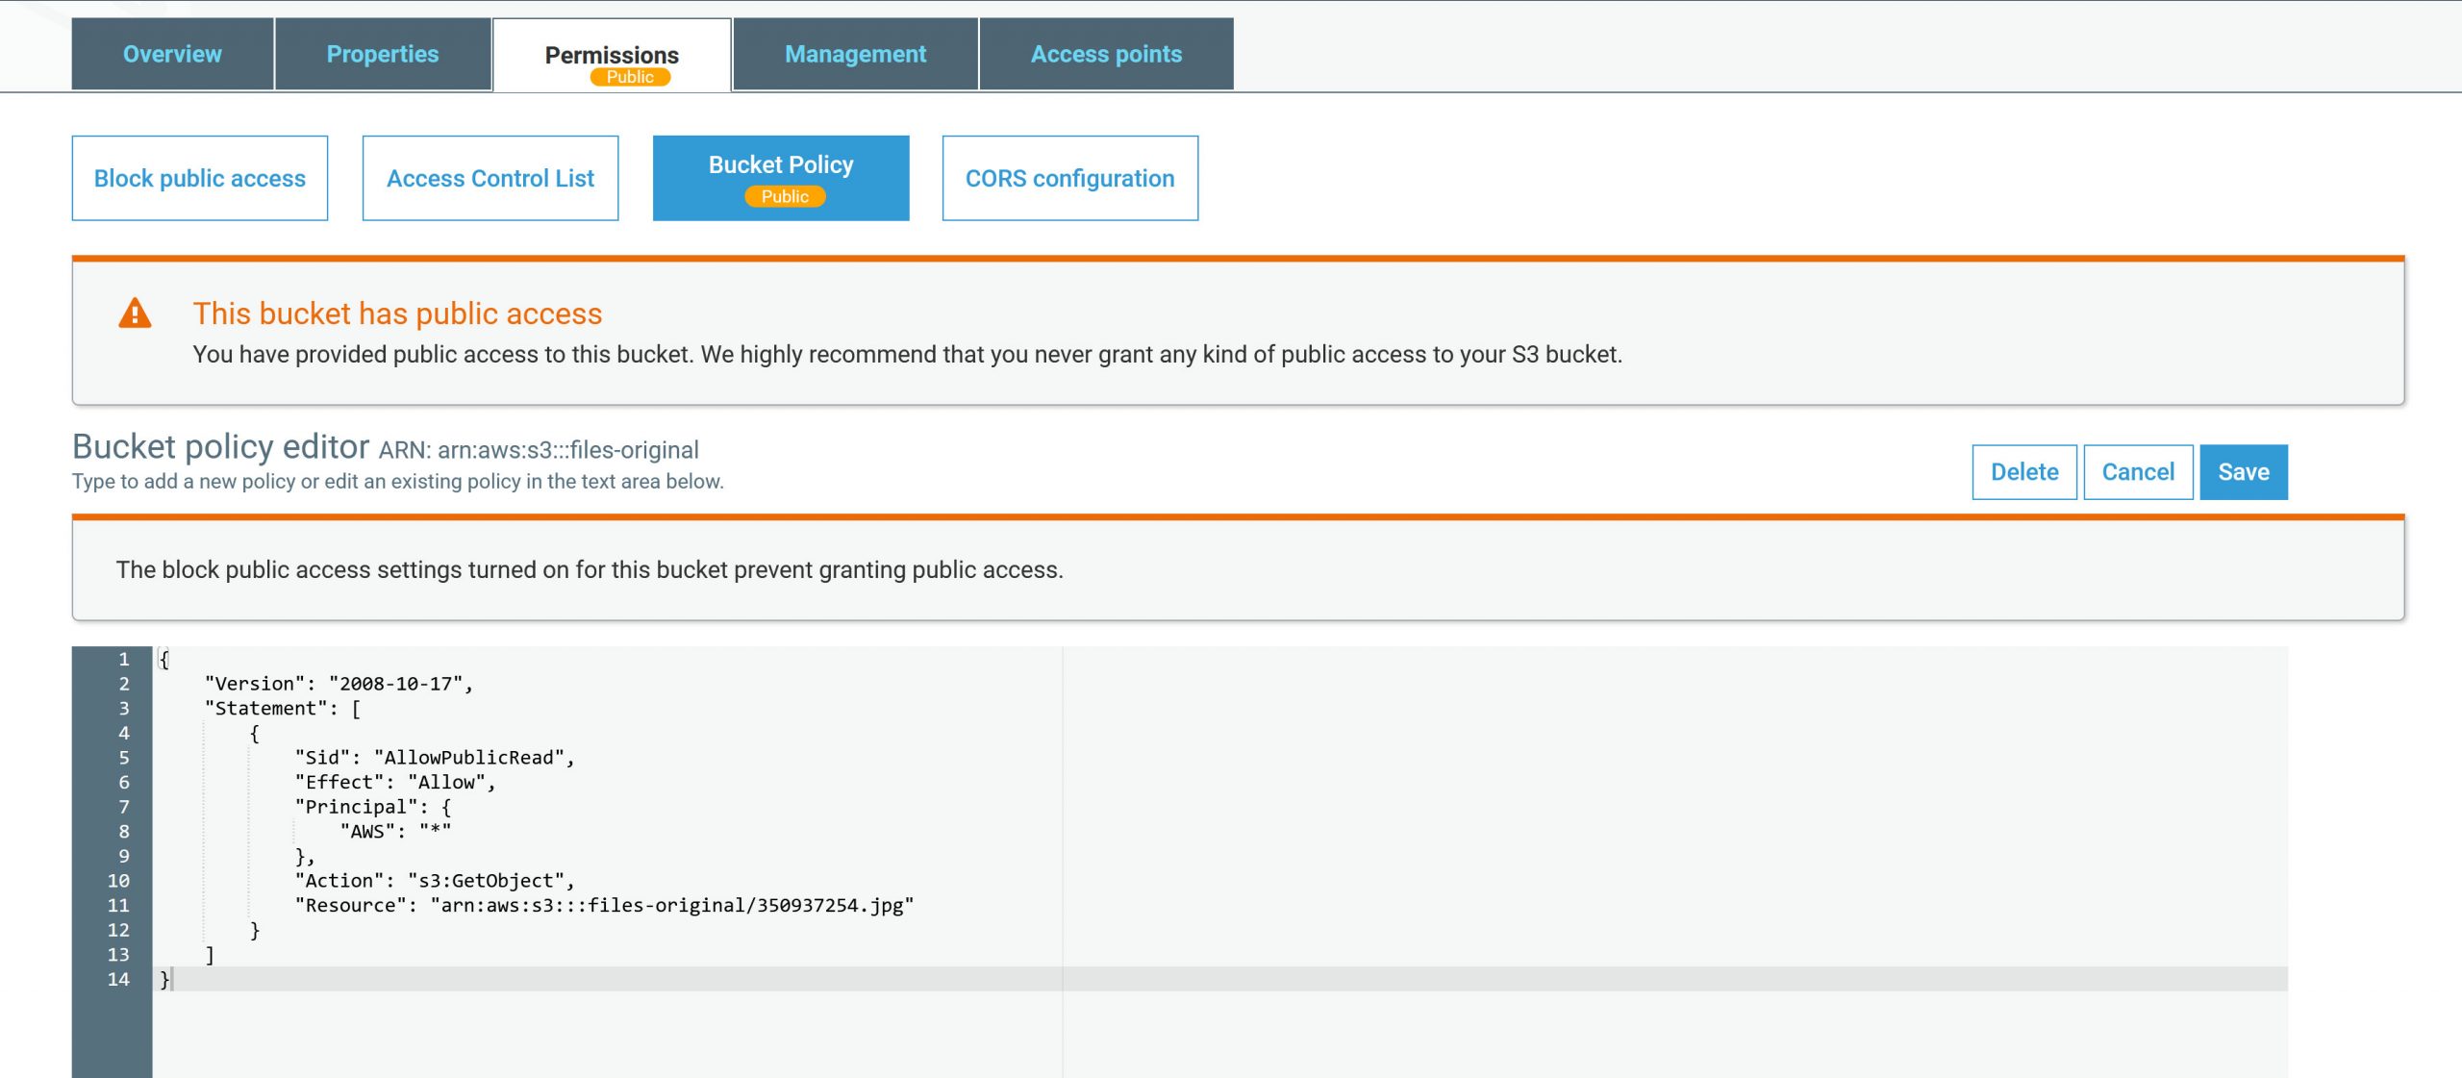This screenshot has height=1078, width=2462.
Task: Click the CORS configuration tab
Action: [x=1069, y=177]
